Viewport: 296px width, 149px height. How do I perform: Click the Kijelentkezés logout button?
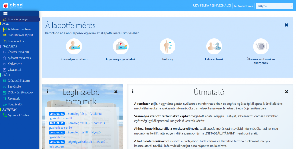pos(243,6)
